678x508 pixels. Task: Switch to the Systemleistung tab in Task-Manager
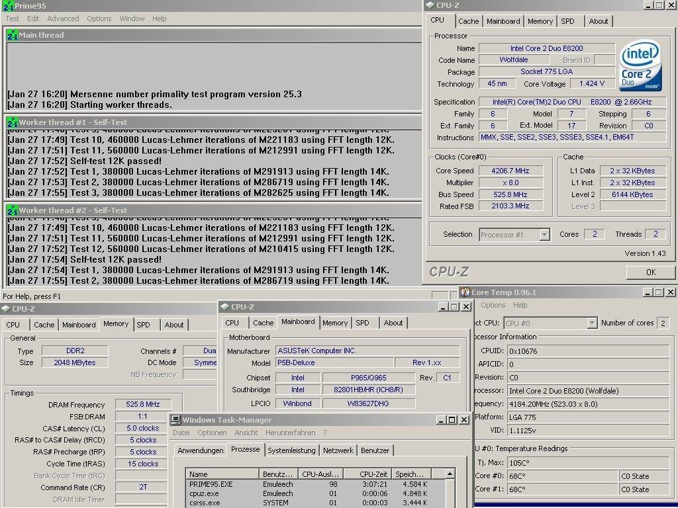click(291, 450)
